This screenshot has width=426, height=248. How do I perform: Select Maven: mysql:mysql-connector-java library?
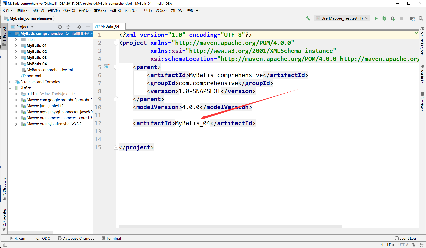click(x=59, y=112)
